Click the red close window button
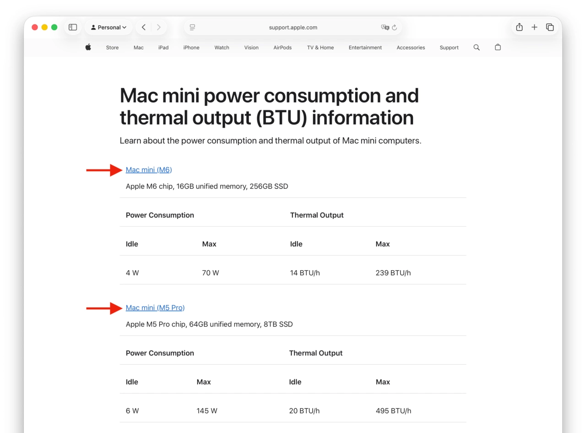The image size is (586, 433). [x=35, y=27]
